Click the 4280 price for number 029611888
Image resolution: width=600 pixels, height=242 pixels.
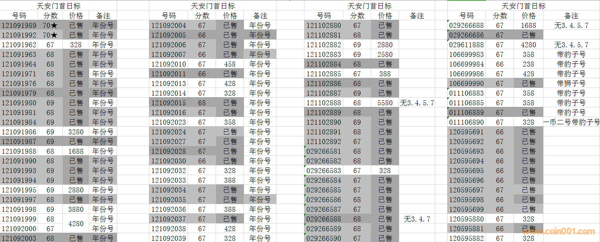tap(528, 45)
